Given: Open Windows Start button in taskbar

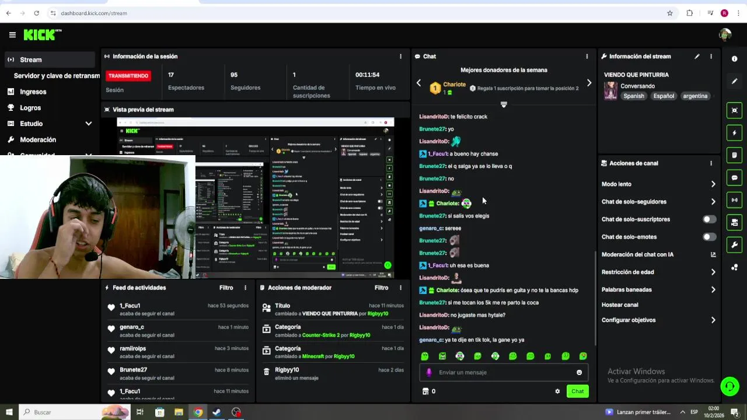Looking at the screenshot, I should pos(9,412).
